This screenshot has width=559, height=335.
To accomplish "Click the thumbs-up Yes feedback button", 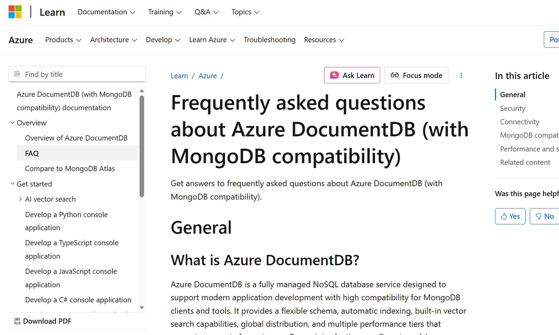I will click(510, 216).
